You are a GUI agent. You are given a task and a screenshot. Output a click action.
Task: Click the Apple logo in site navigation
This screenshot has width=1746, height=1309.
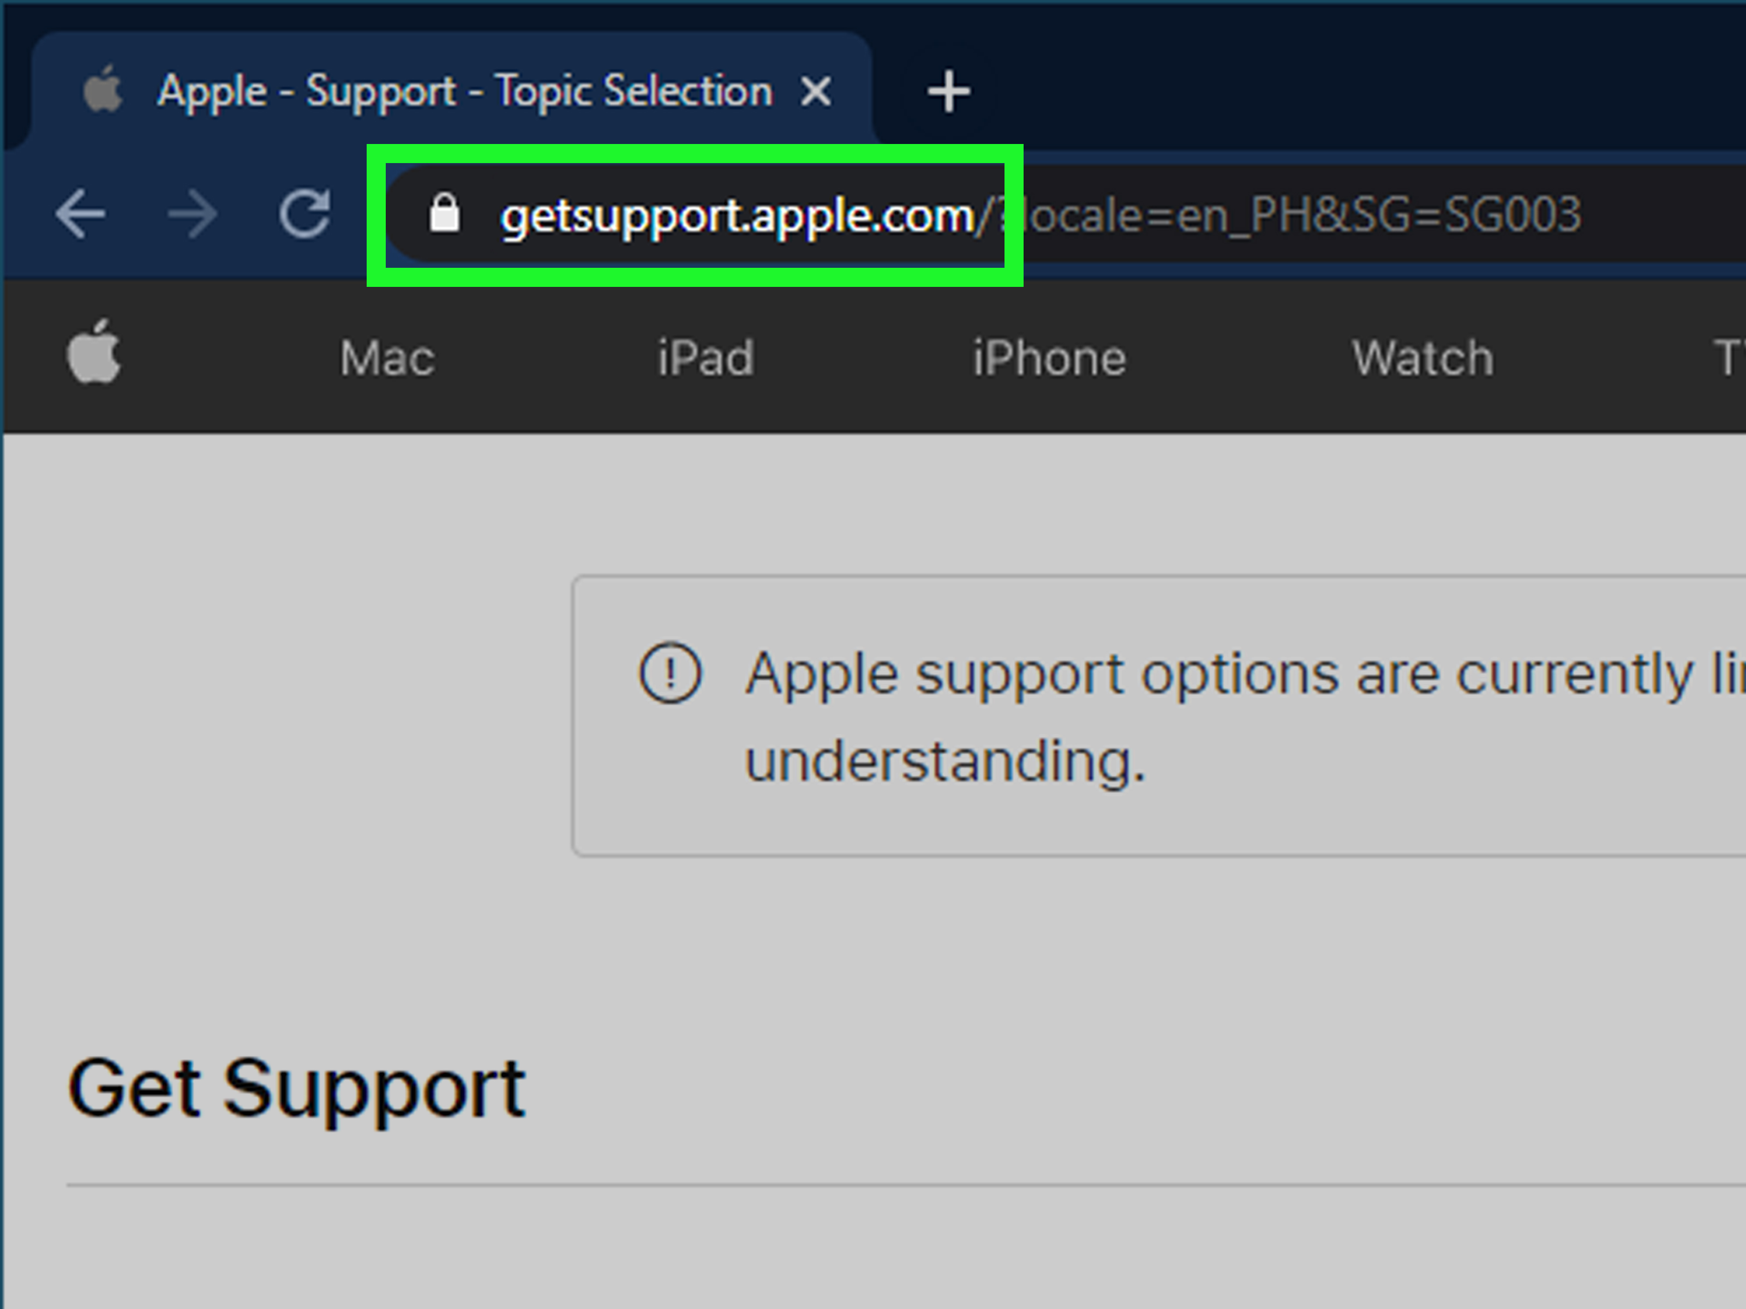click(x=94, y=353)
